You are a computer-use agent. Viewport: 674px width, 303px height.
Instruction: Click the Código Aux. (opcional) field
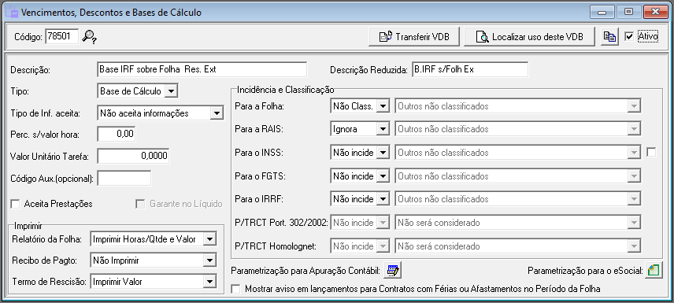[124, 178]
